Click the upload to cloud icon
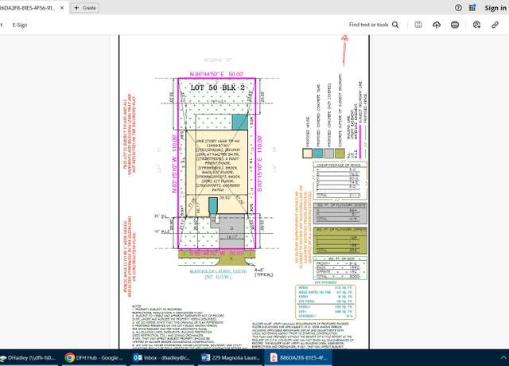The height and width of the screenshot is (366, 509). pos(437,25)
